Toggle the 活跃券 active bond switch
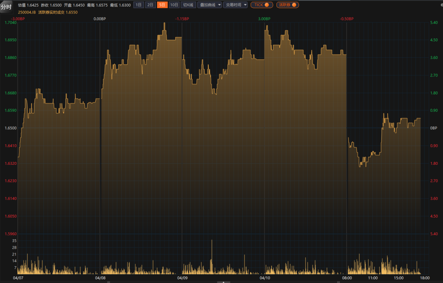The image size is (443, 283). pos(287,5)
